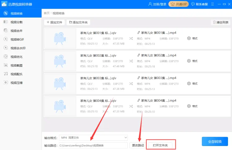Screen dimensions: 232x150
Task: Click the 添加文件 button
Action: point(54,22)
